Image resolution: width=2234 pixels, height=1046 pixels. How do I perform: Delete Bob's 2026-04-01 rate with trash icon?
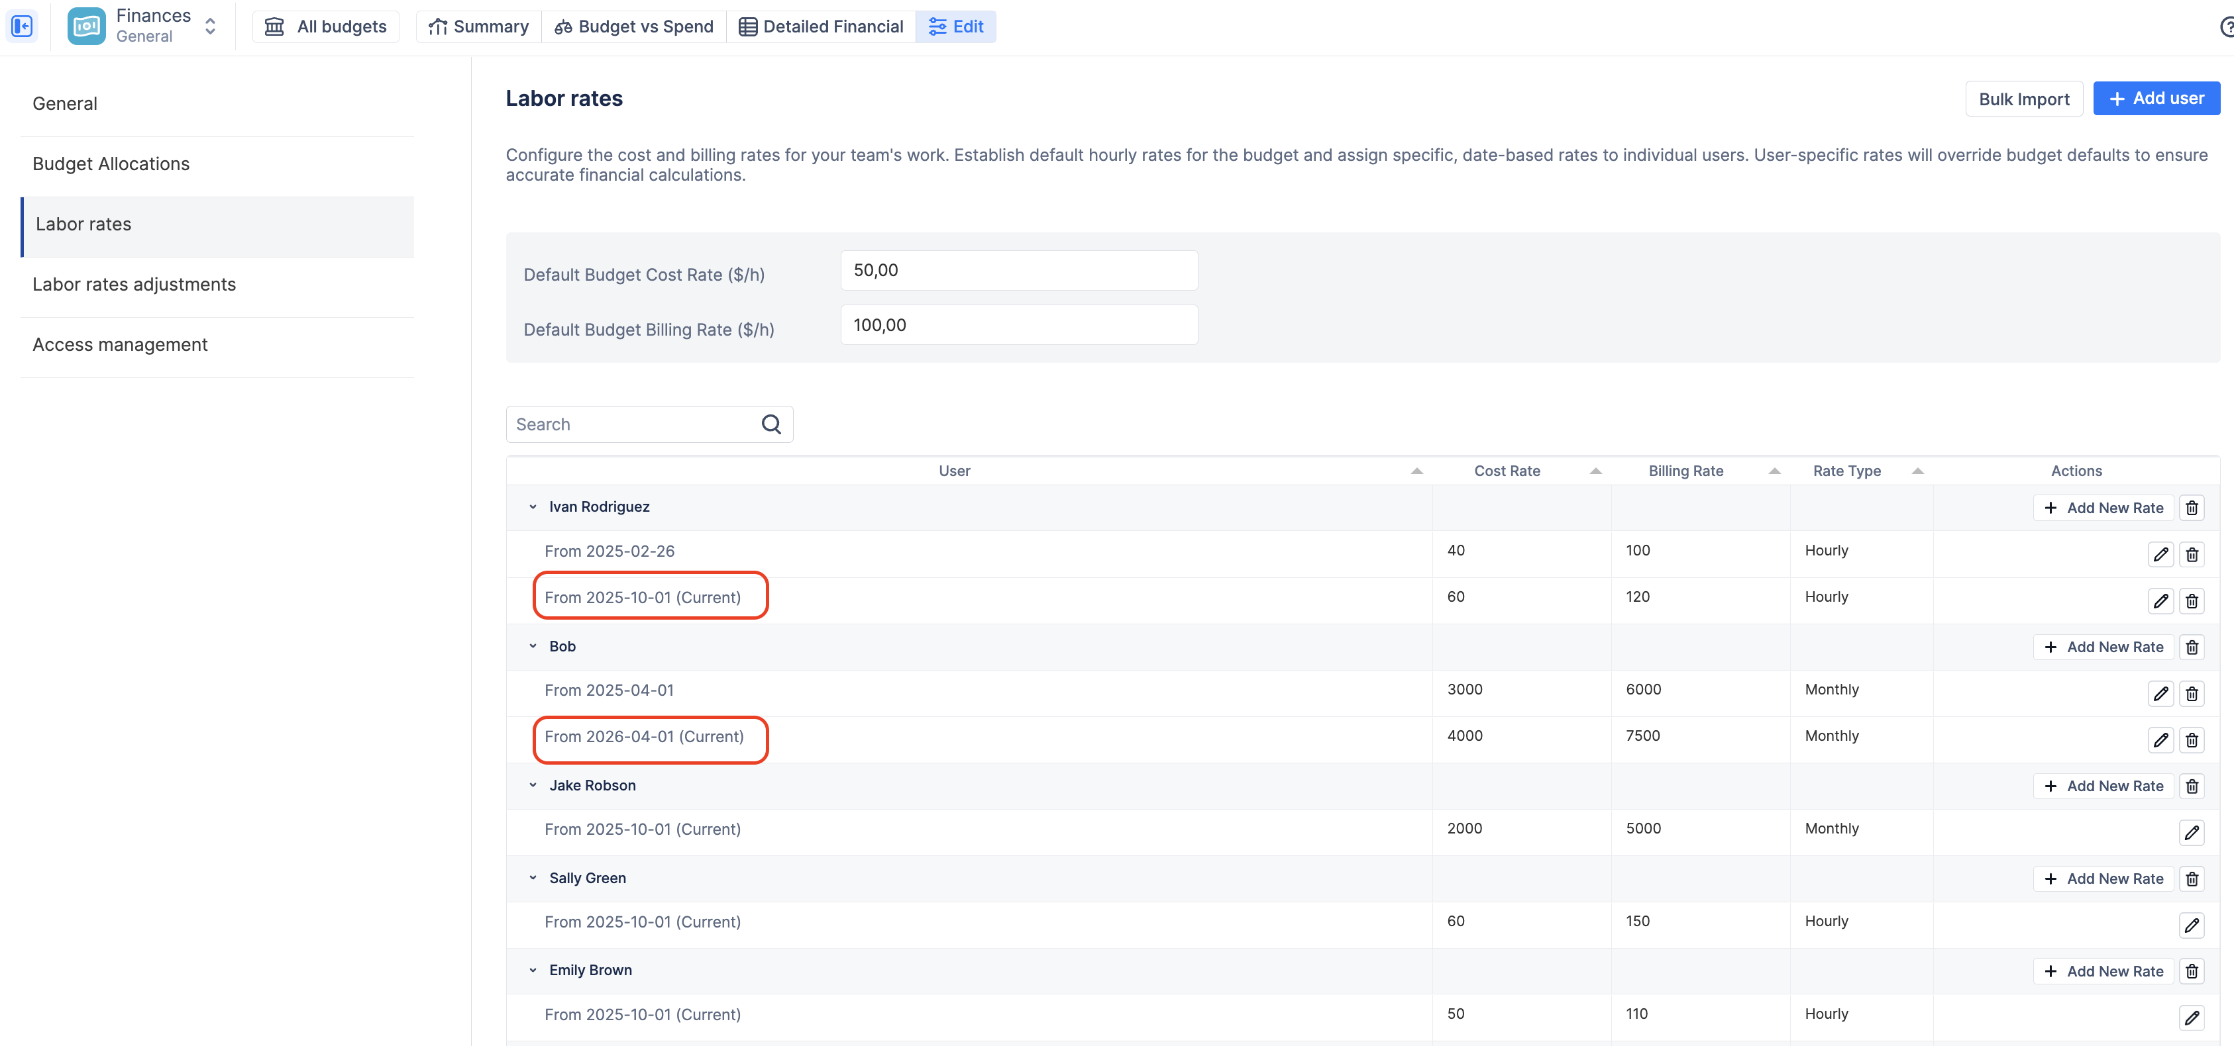2192,739
